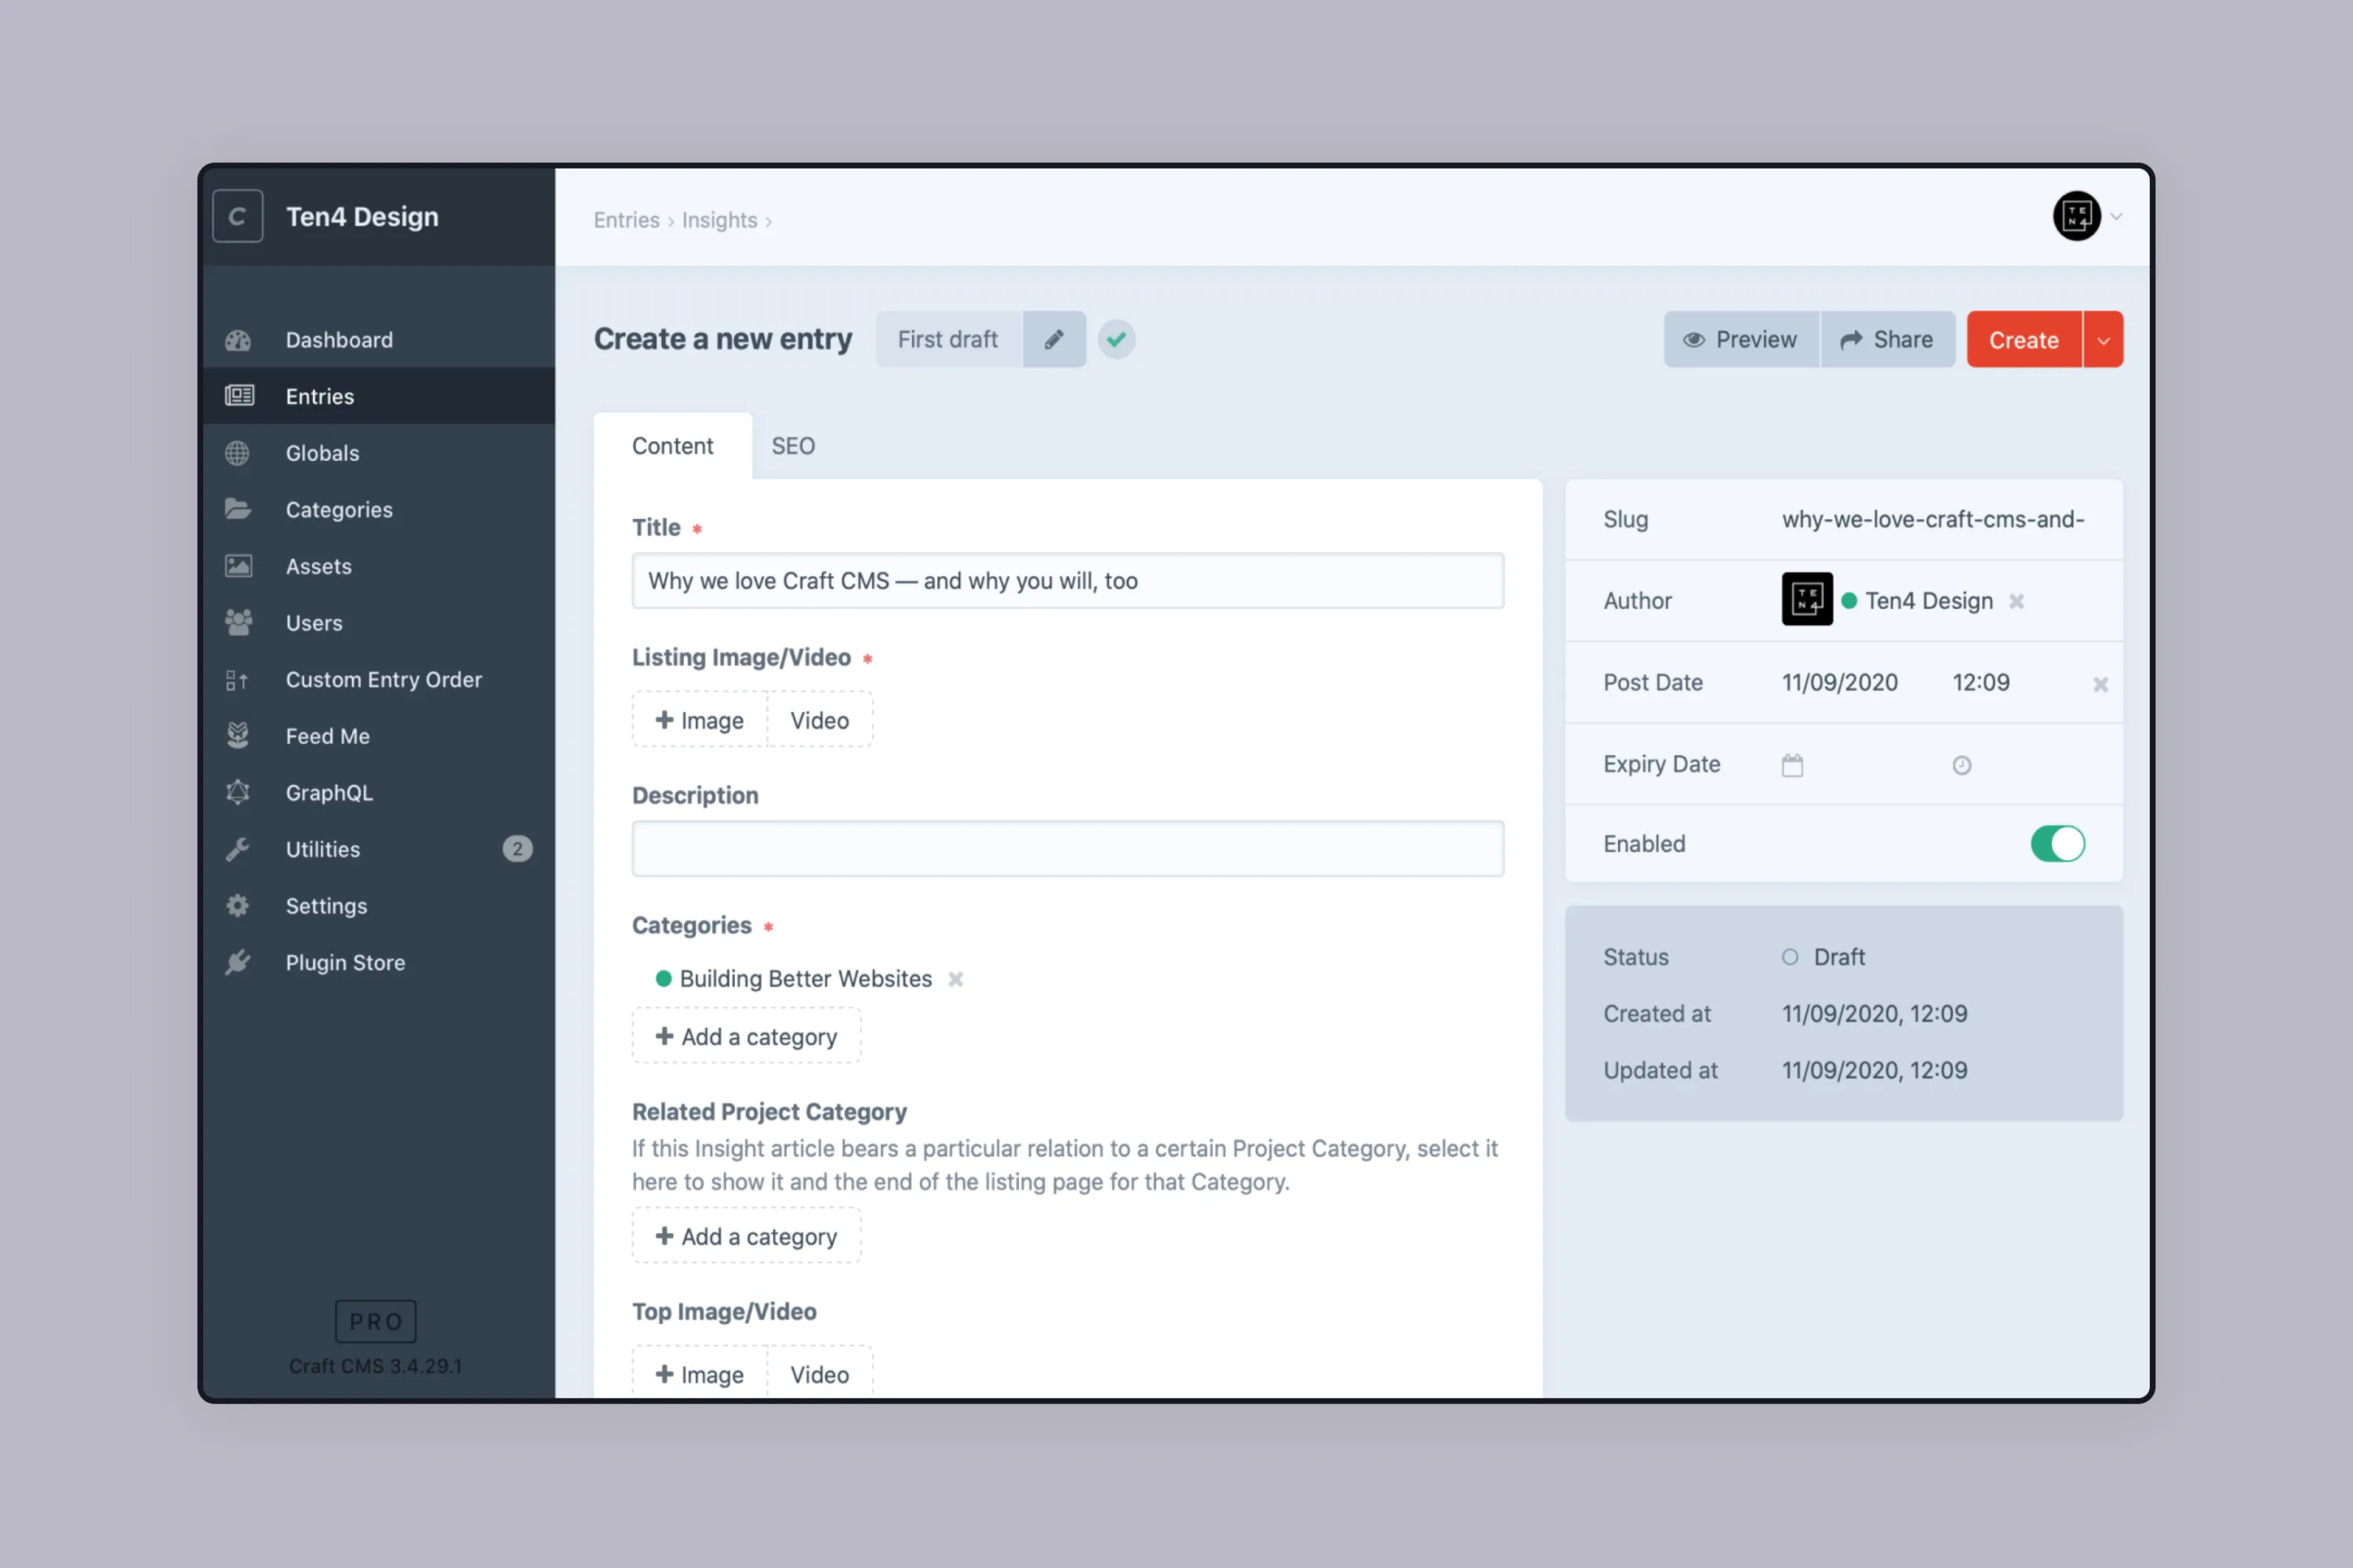
Task: Open Expiry Date calendar picker
Action: (x=1791, y=765)
